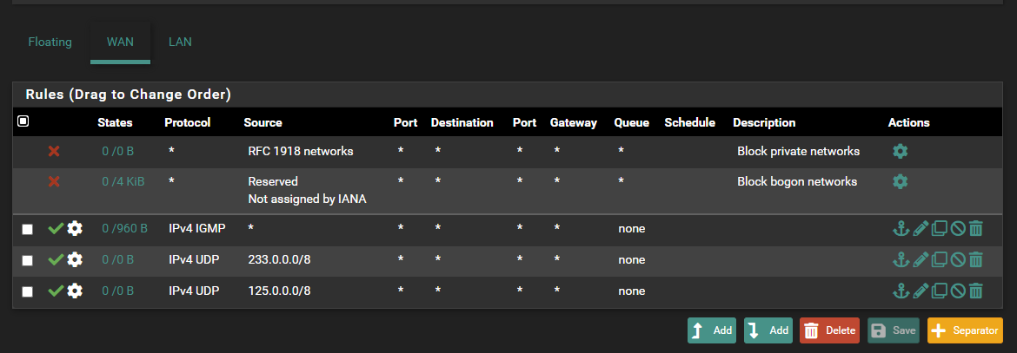Tick checkbox for 125.0.0.0/8 rule
Viewport: 1017px width, 353px height.
27,291
